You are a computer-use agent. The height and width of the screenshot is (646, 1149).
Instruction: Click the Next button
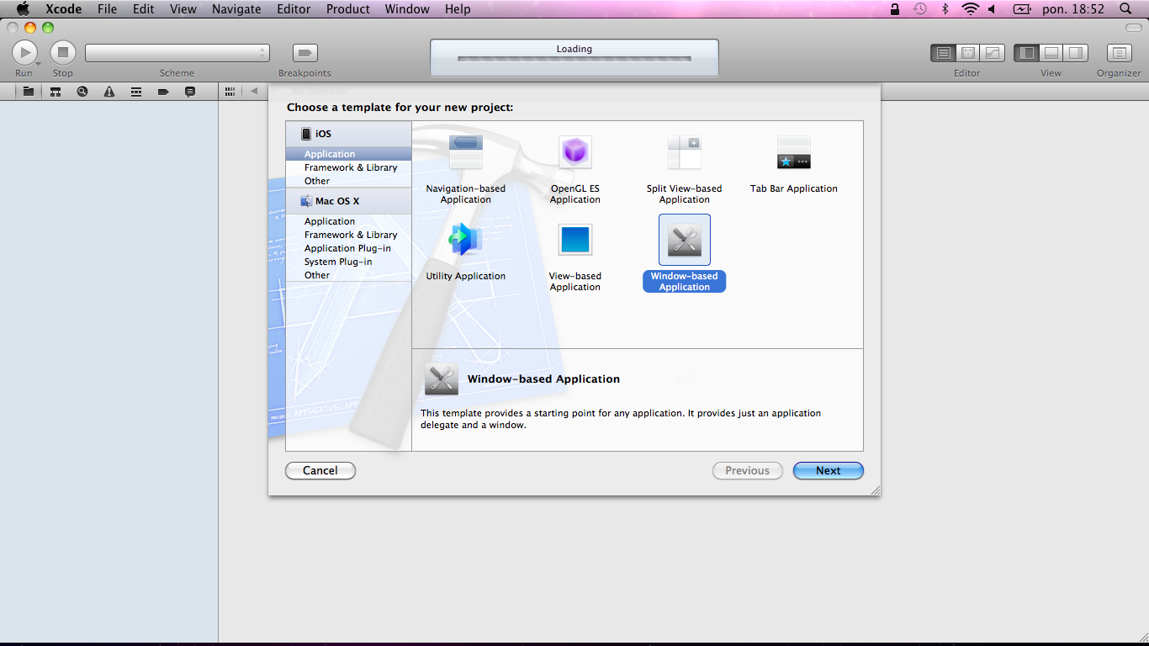coord(828,471)
